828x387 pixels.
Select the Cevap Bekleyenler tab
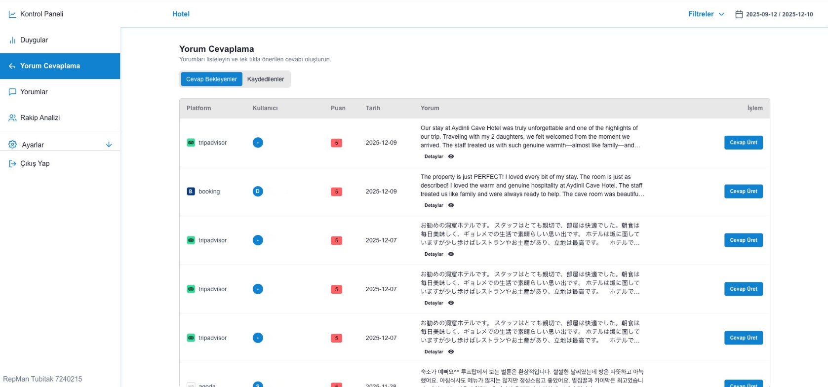click(211, 79)
